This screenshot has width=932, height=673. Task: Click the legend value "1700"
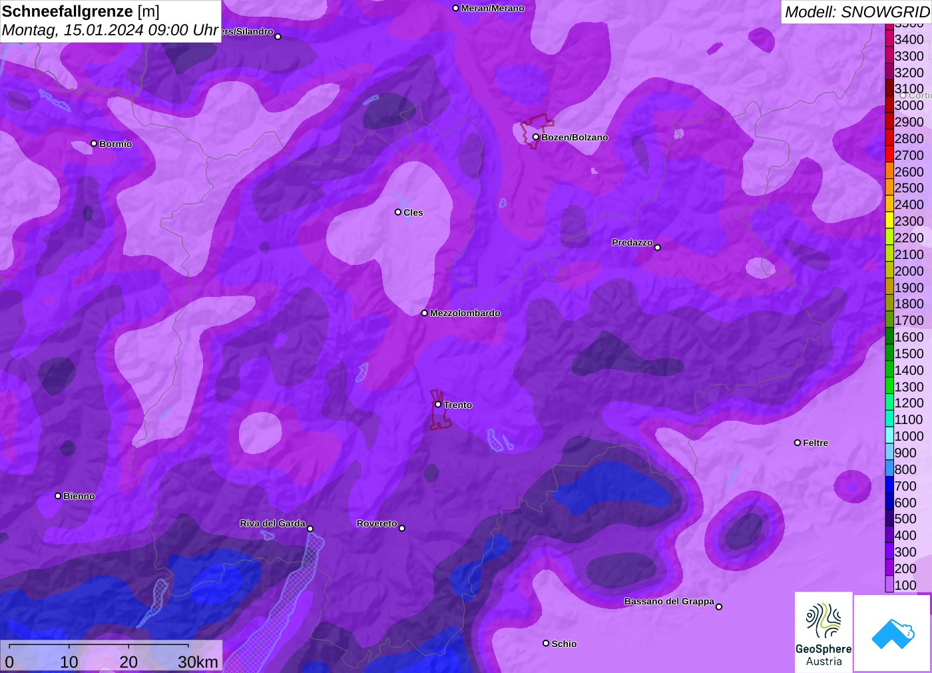point(909,320)
